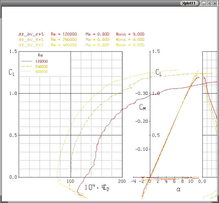
Task: Click the Xplot11 window title label
Action: (189, 3)
